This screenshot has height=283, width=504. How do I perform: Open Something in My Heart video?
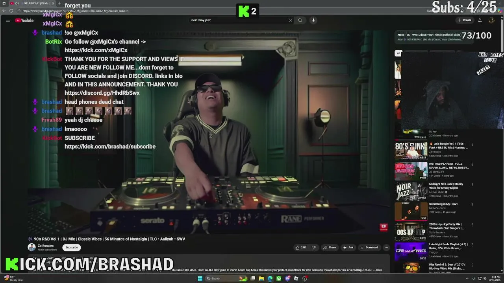[x=443, y=204]
